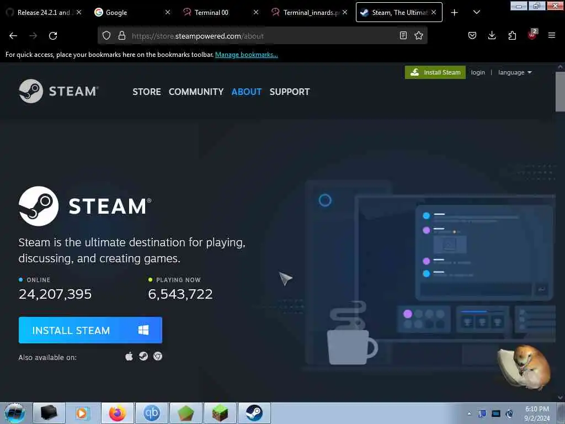The height and width of the screenshot is (424, 565).
Task: Open the Minecraft grass block taskbar icon
Action: (x=220, y=413)
